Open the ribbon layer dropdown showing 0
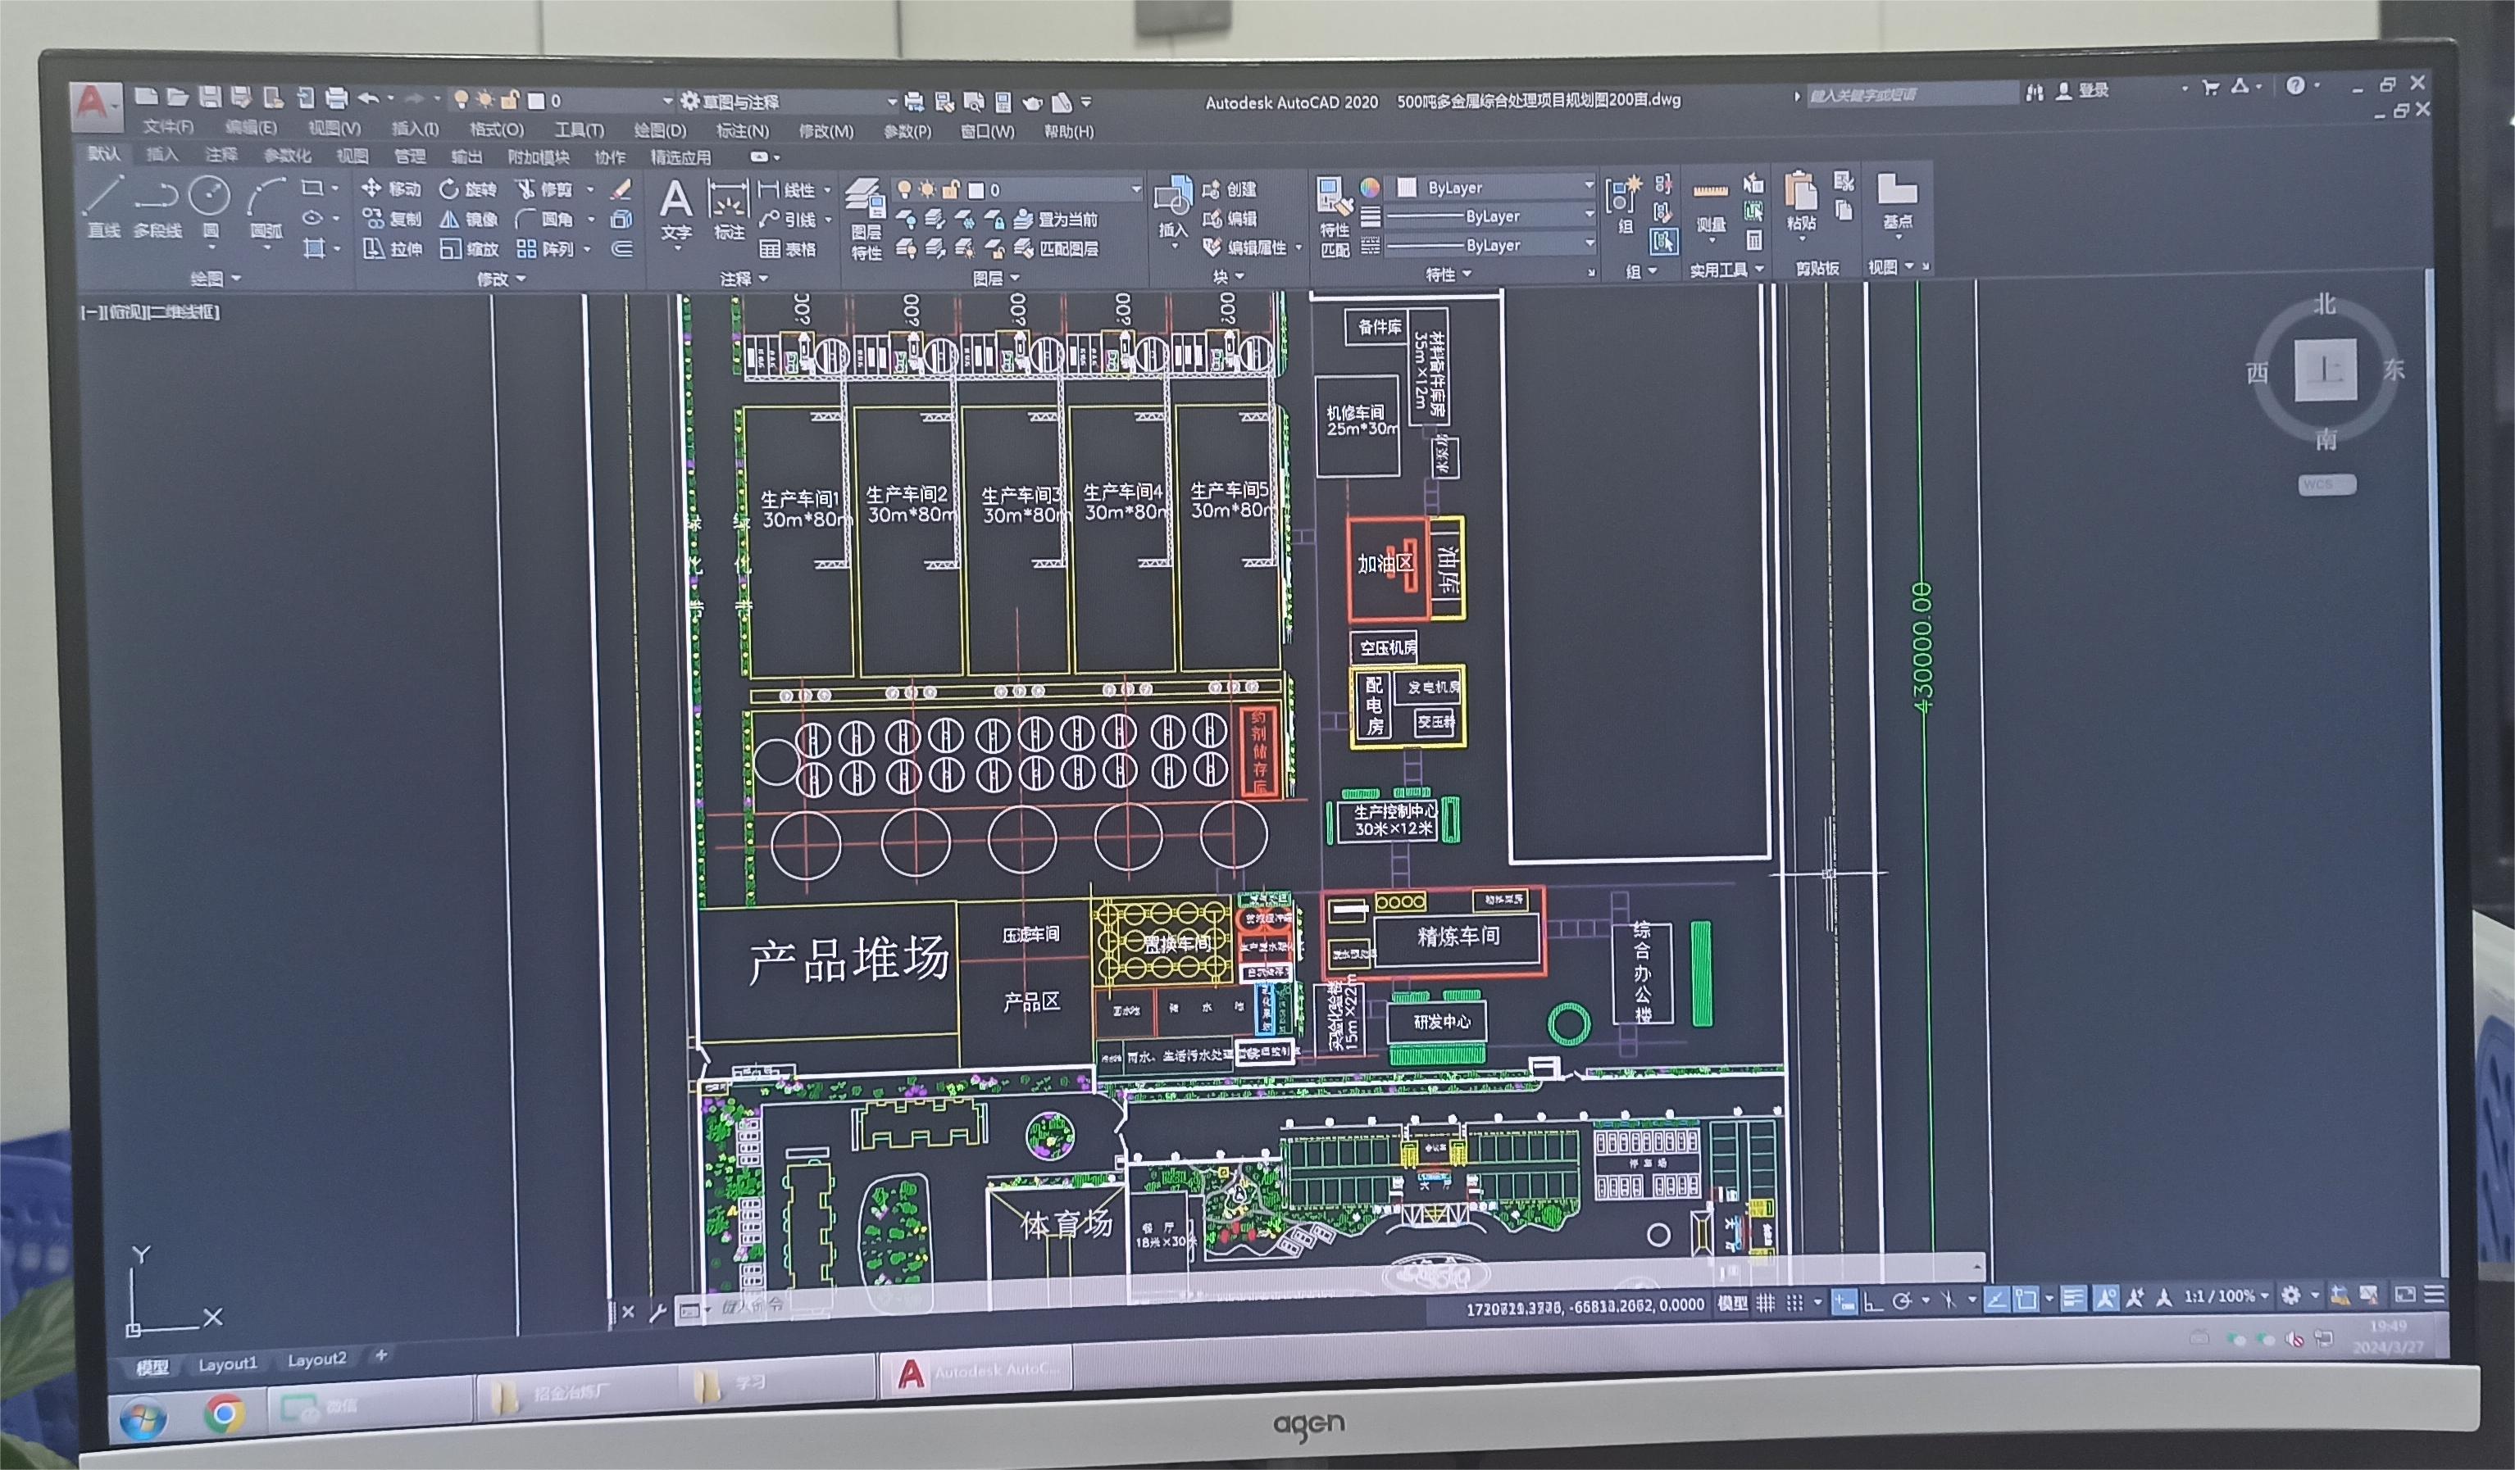The image size is (2515, 1470). [1018, 189]
